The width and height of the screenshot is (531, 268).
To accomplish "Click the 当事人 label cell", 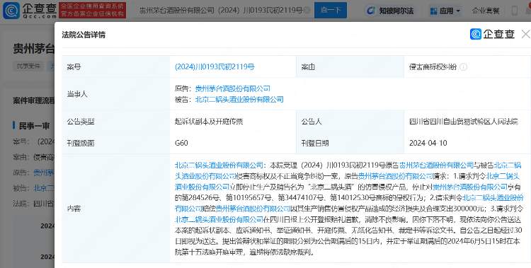I will click(x=116, y=94).
